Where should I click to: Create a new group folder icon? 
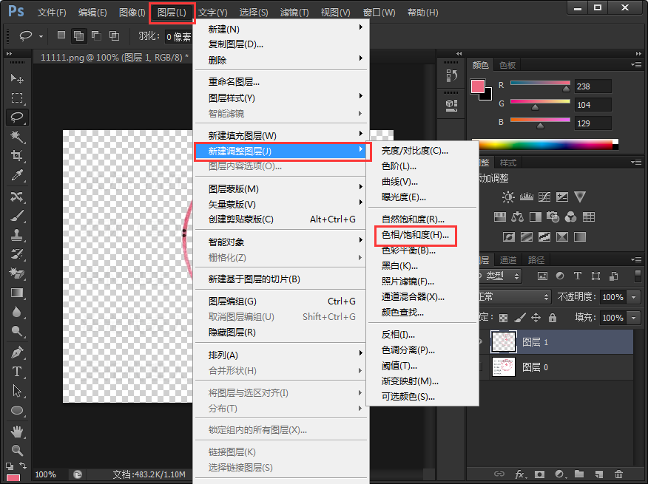pyautogui.click(x=579, y=474)
